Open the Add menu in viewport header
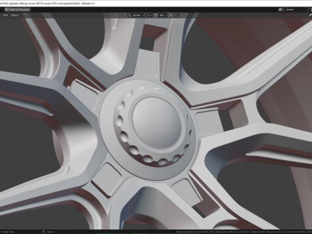This screenshot has width=312, height=234. (x=5, y=15)
